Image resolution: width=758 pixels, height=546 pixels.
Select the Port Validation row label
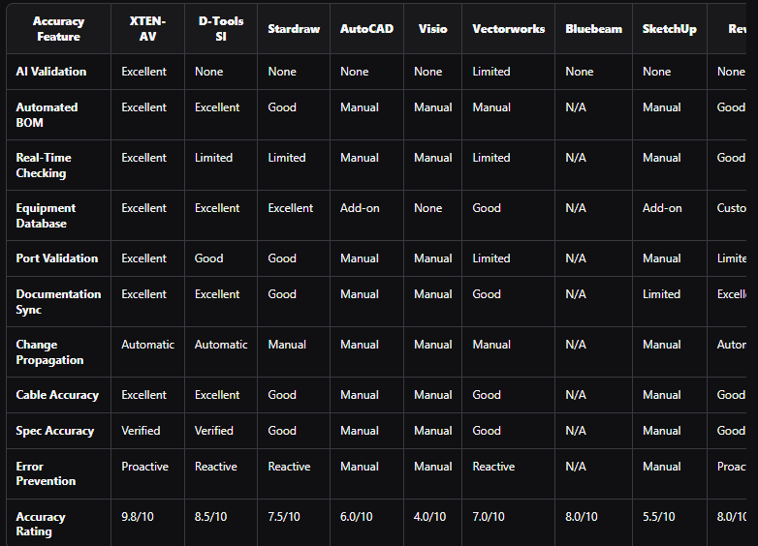coord(57,258)
